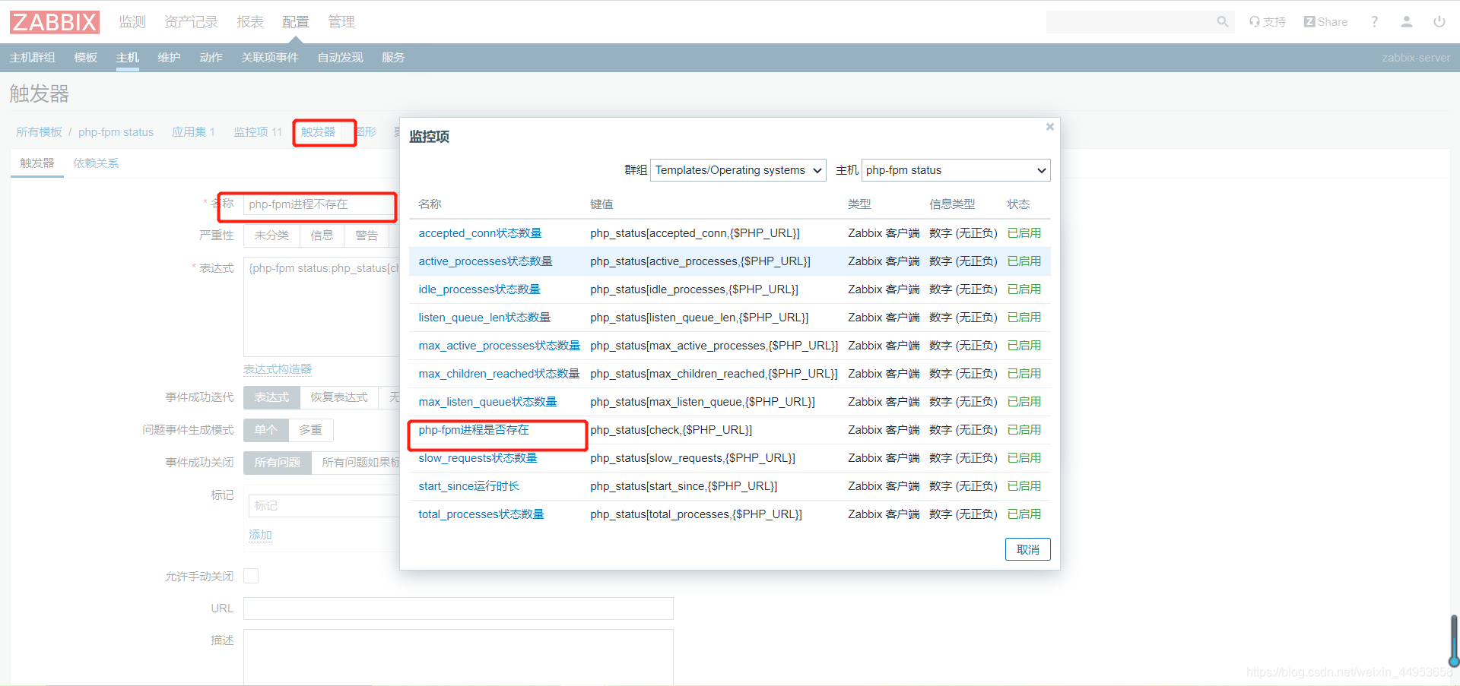The height and width of the screenshot is (686, 1460).
Task: Open 监控项 11 link
Action: (258, 132)
